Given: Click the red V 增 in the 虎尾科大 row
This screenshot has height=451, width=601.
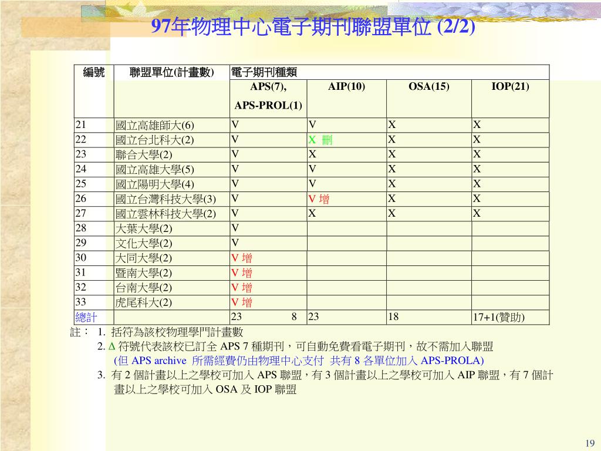Looking at the screenshot, I should (x=242, y=302).
